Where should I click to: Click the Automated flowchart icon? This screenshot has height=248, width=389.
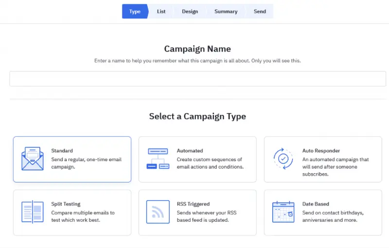coord(158,159)
